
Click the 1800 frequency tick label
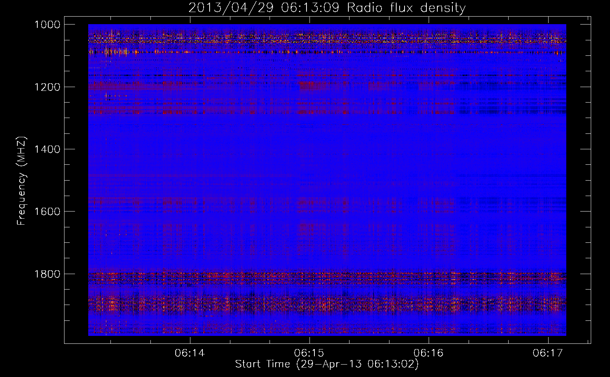coord(47,274)
